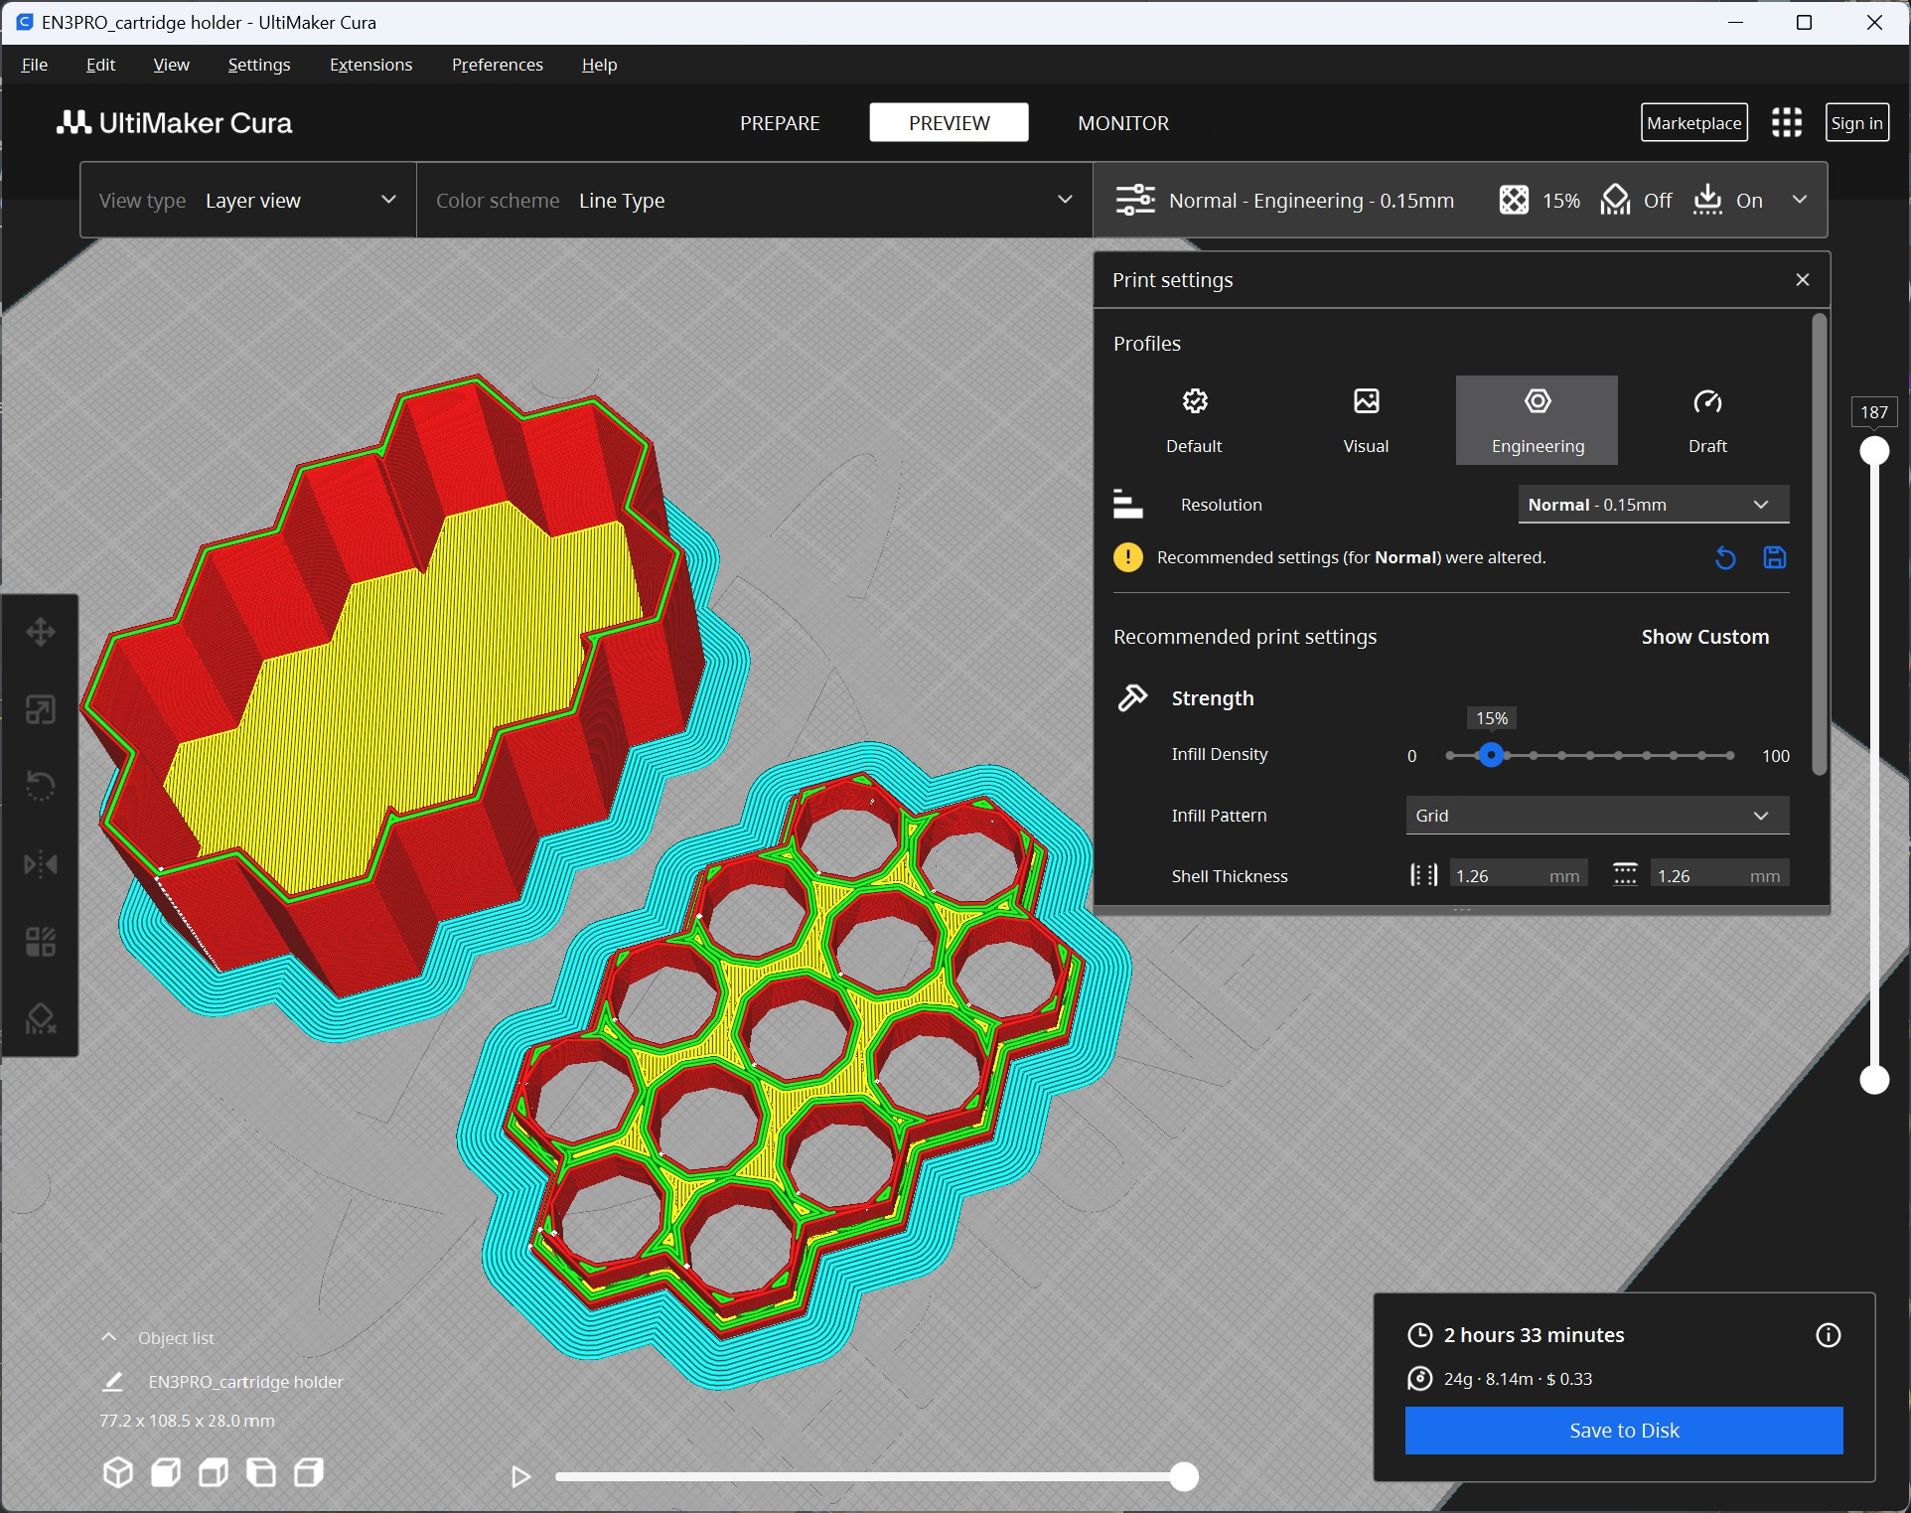Close the Print settings panel
The width and height of the screenshot is (1911, 1513).
[1803, 280]
